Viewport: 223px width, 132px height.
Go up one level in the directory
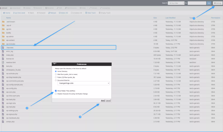coord(18,13)
